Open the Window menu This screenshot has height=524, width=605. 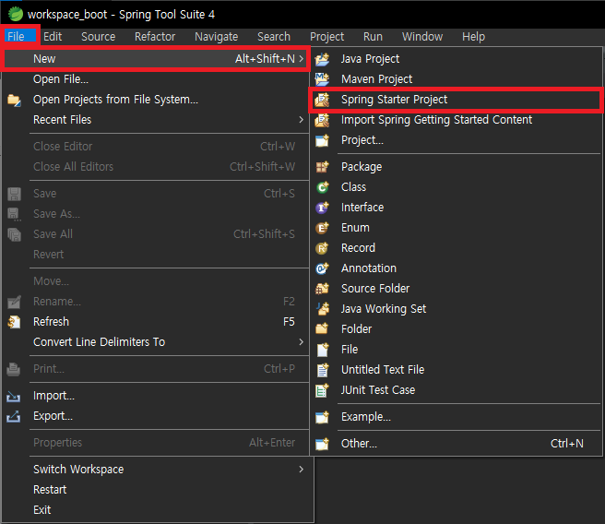click(422, 37)
